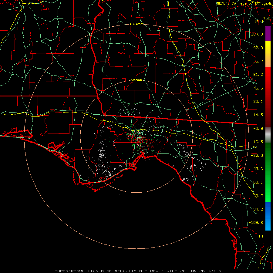Viewport: 273px width, 273px height.
Task: Click the 14.5 legend value
Action: (x=258, y=115)
